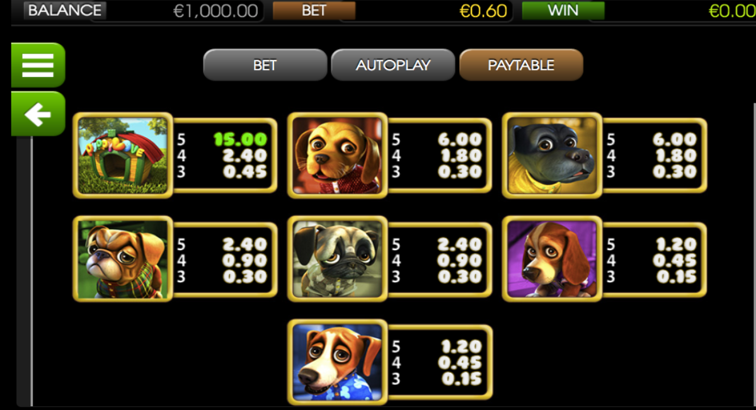Click the green WIN label
756x410 pixels.
point(563,11)
